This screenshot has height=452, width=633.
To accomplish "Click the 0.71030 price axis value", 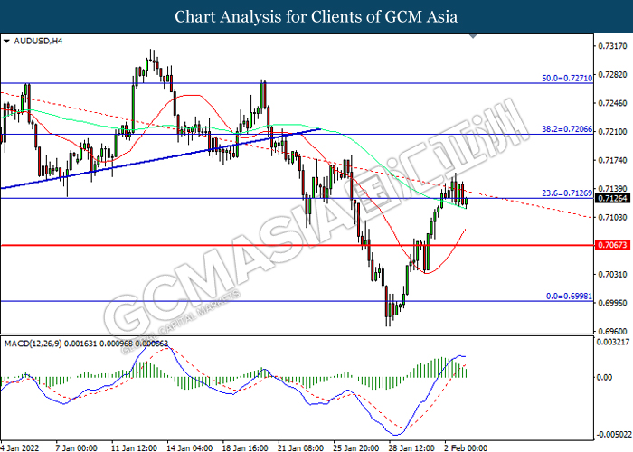I will 612,218.
